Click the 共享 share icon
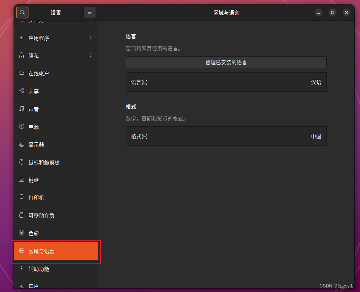360x292 pixels. tap(22, 91)
